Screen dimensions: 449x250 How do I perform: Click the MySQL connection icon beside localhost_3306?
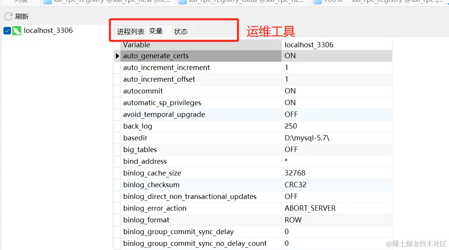pyautogui.click(x=17, y=31)
